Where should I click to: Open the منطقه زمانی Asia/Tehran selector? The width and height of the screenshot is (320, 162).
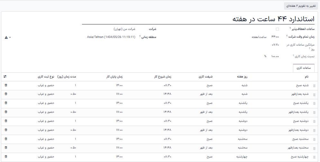pos(111,37)
